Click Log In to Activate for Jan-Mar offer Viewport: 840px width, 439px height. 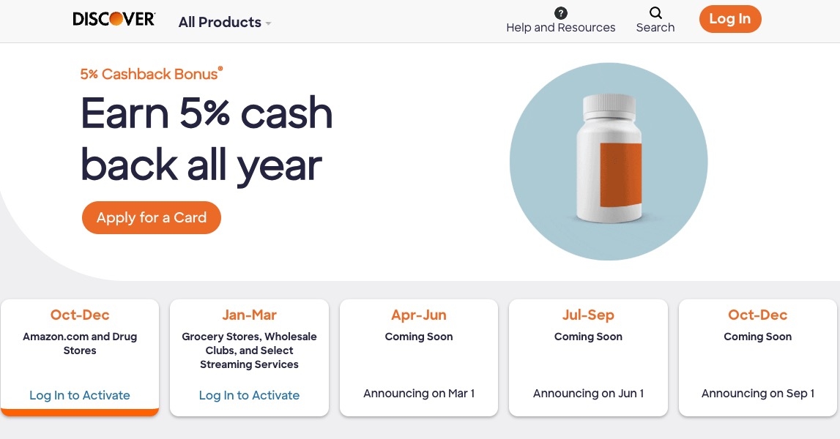(249, 394)
